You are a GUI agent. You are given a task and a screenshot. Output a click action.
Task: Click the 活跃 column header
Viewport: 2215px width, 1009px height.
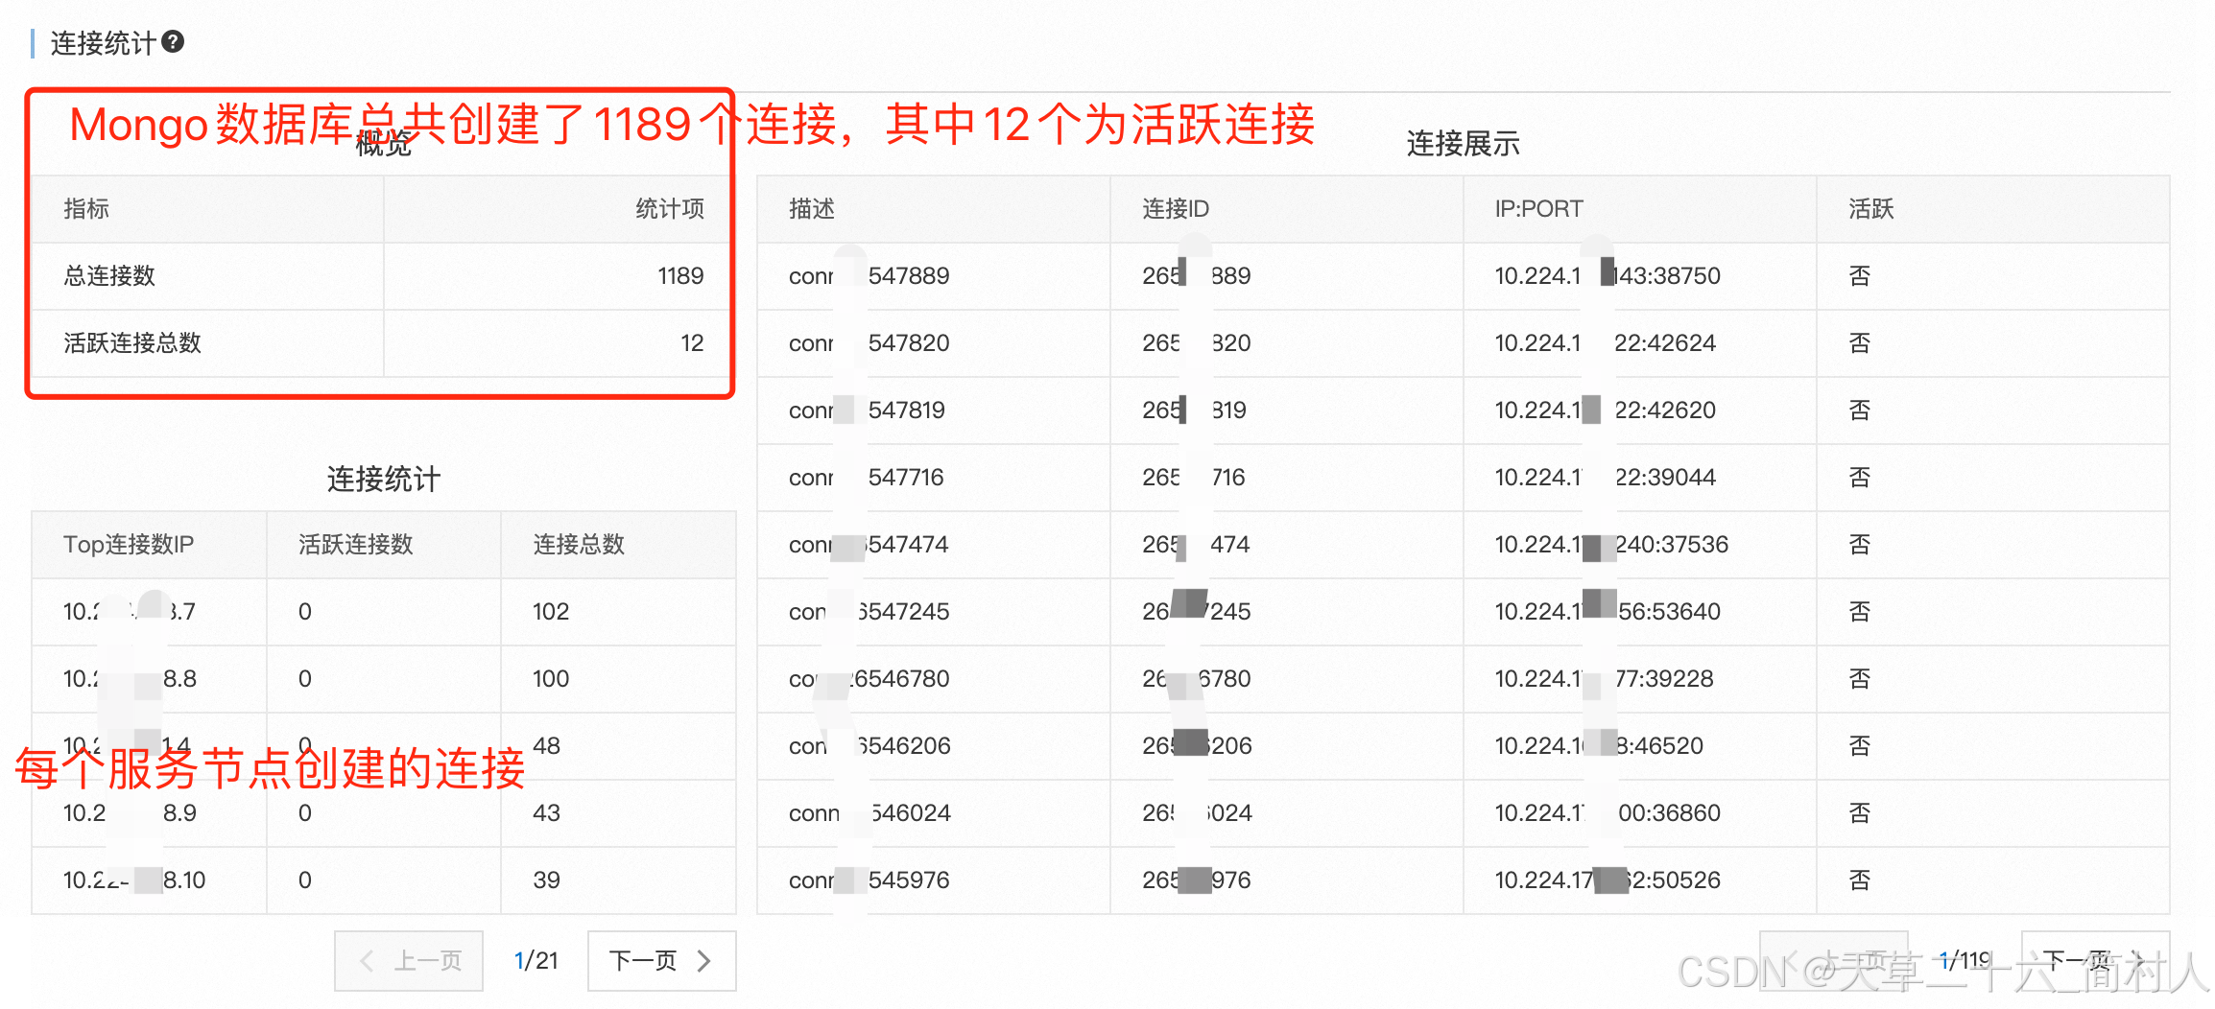[1871, 209]
